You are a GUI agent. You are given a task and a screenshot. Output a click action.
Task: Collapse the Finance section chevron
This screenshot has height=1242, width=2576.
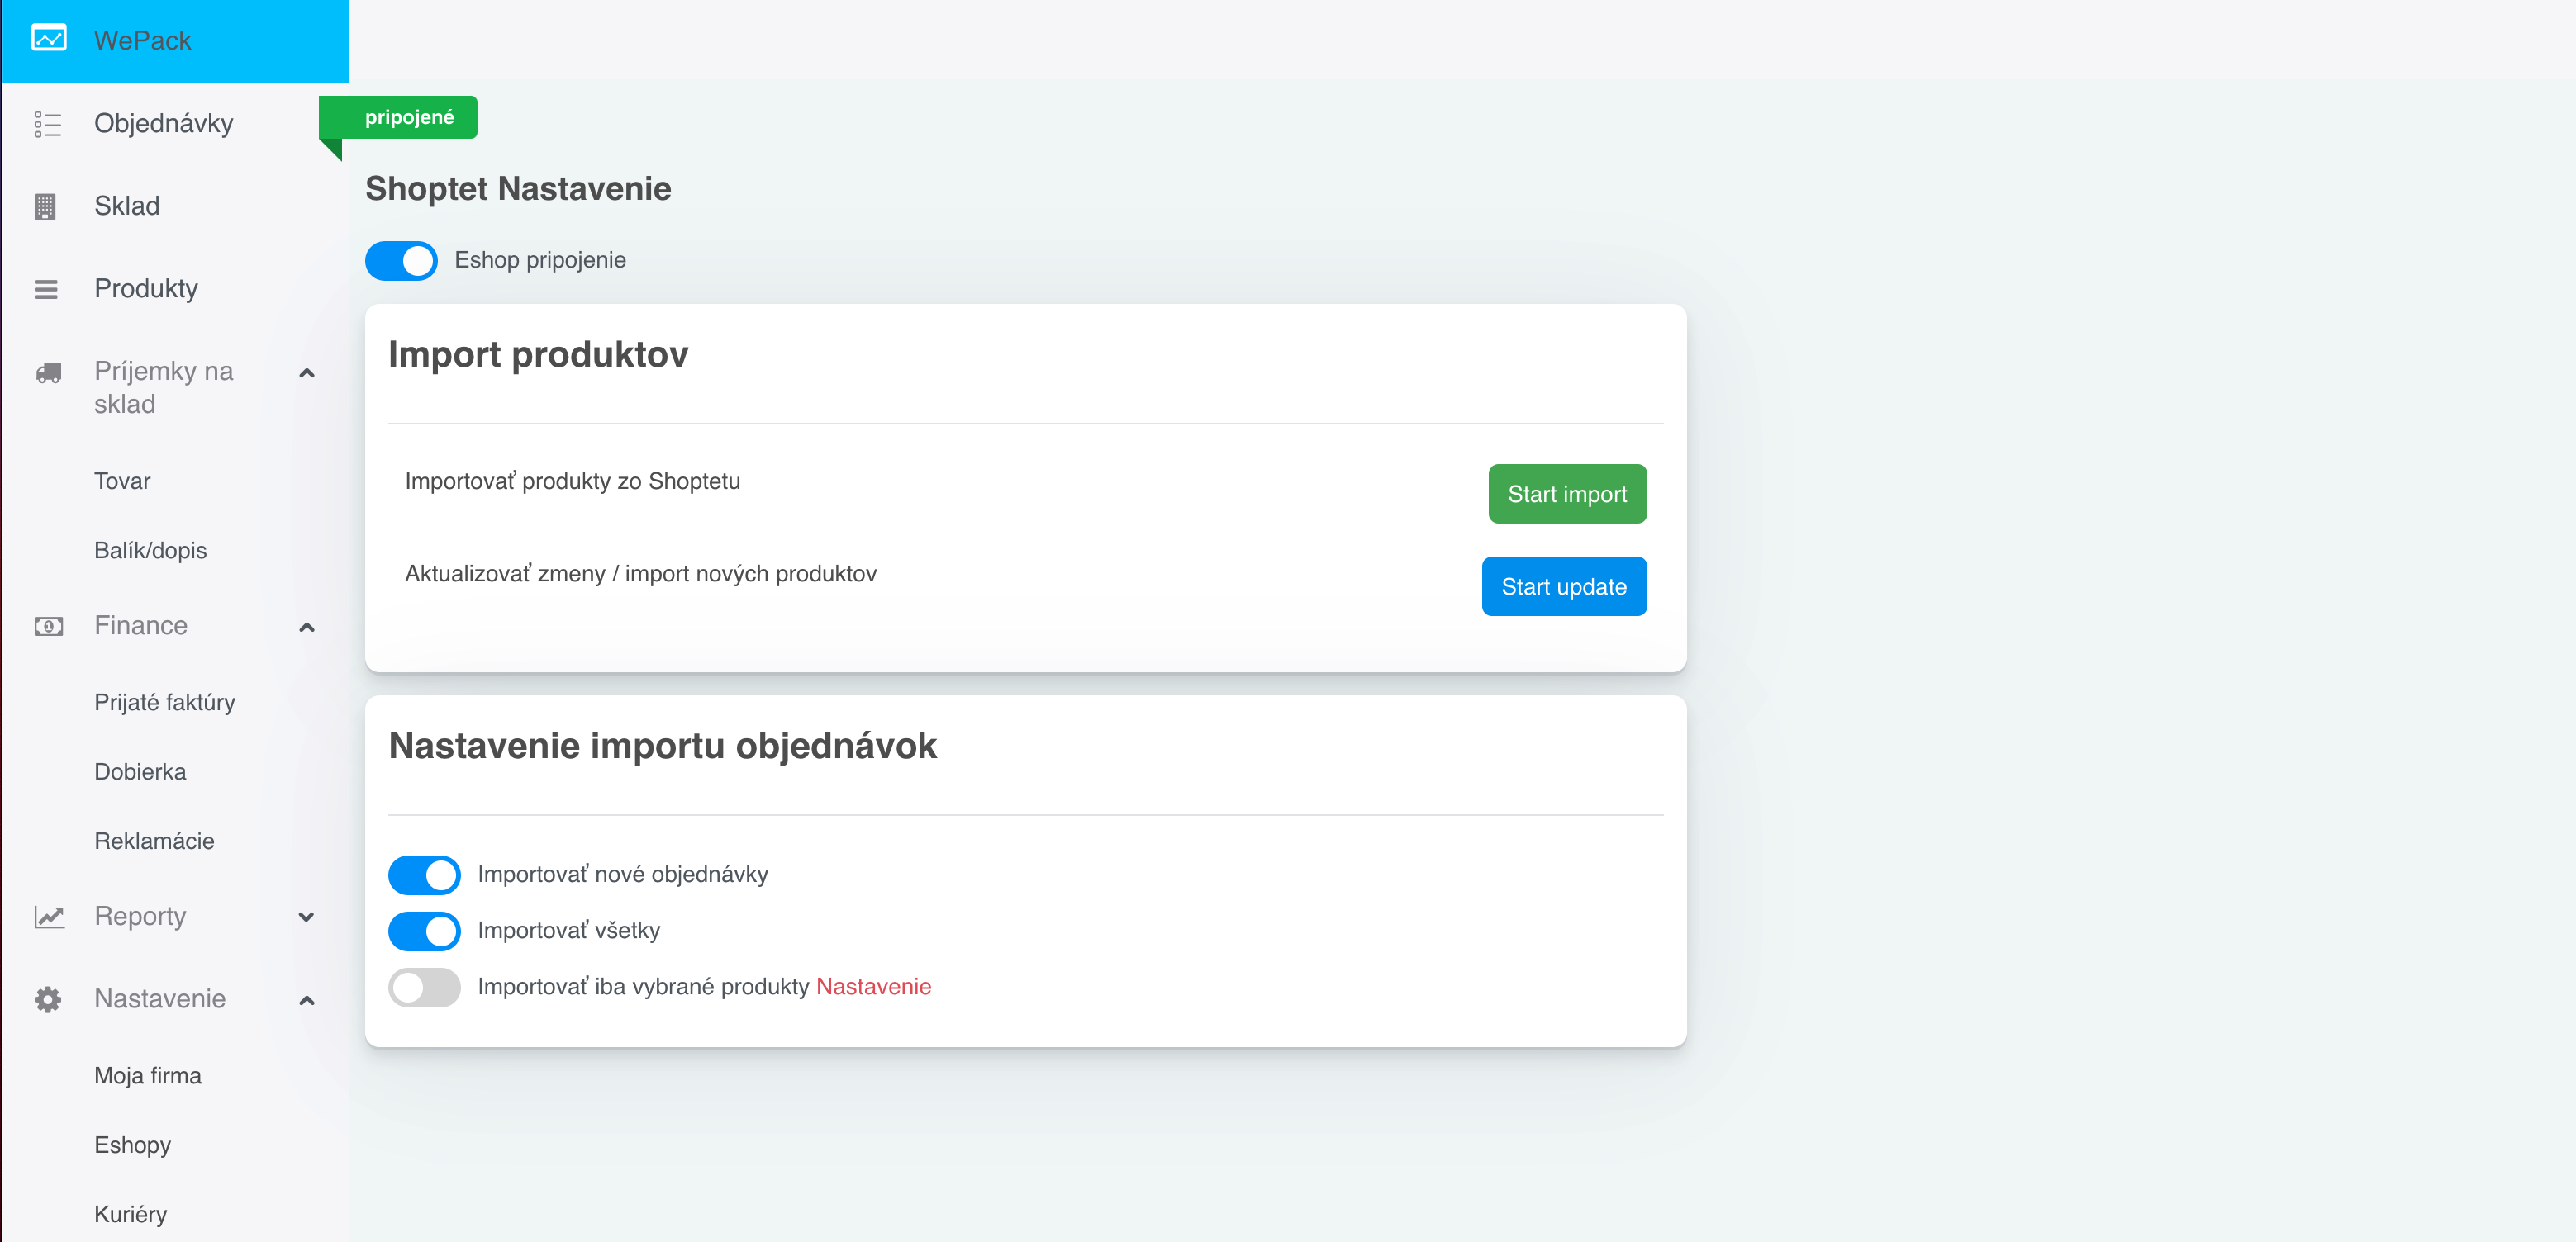coord(307,628)
